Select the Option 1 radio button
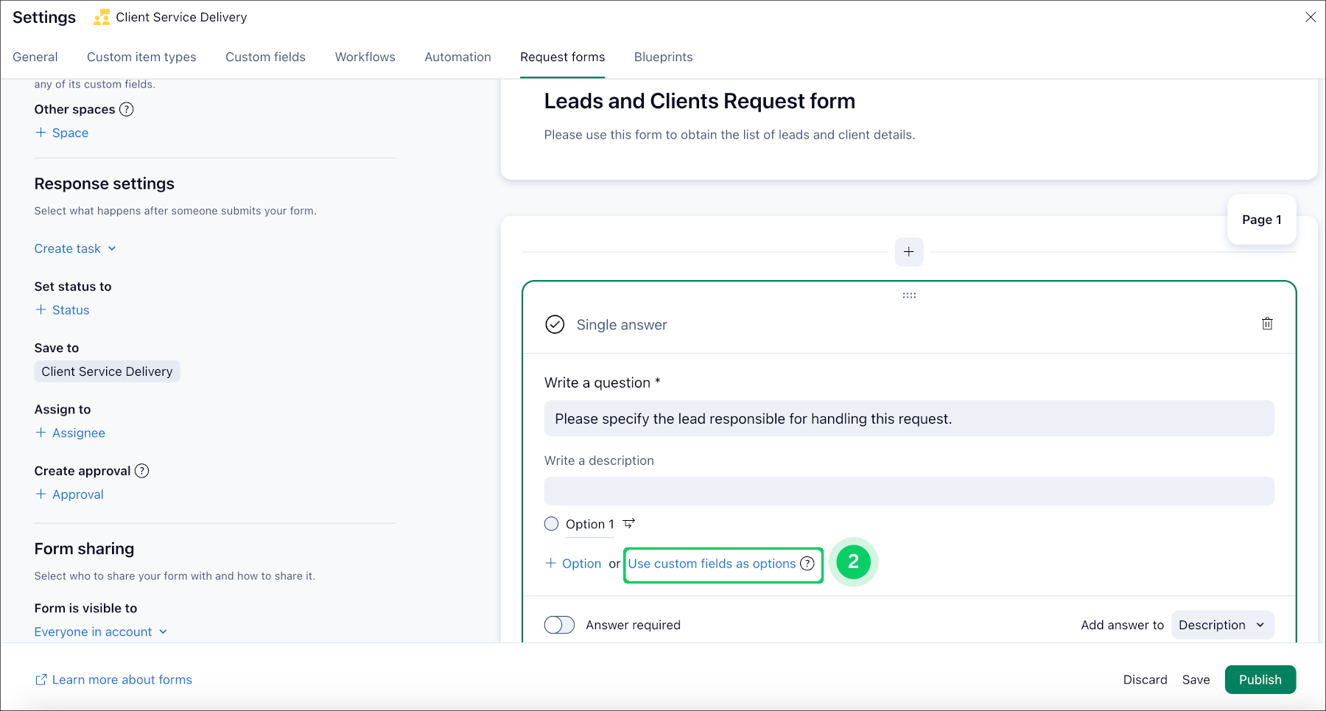Viewport: 1326px width, 711px height. tap(551, 523)
